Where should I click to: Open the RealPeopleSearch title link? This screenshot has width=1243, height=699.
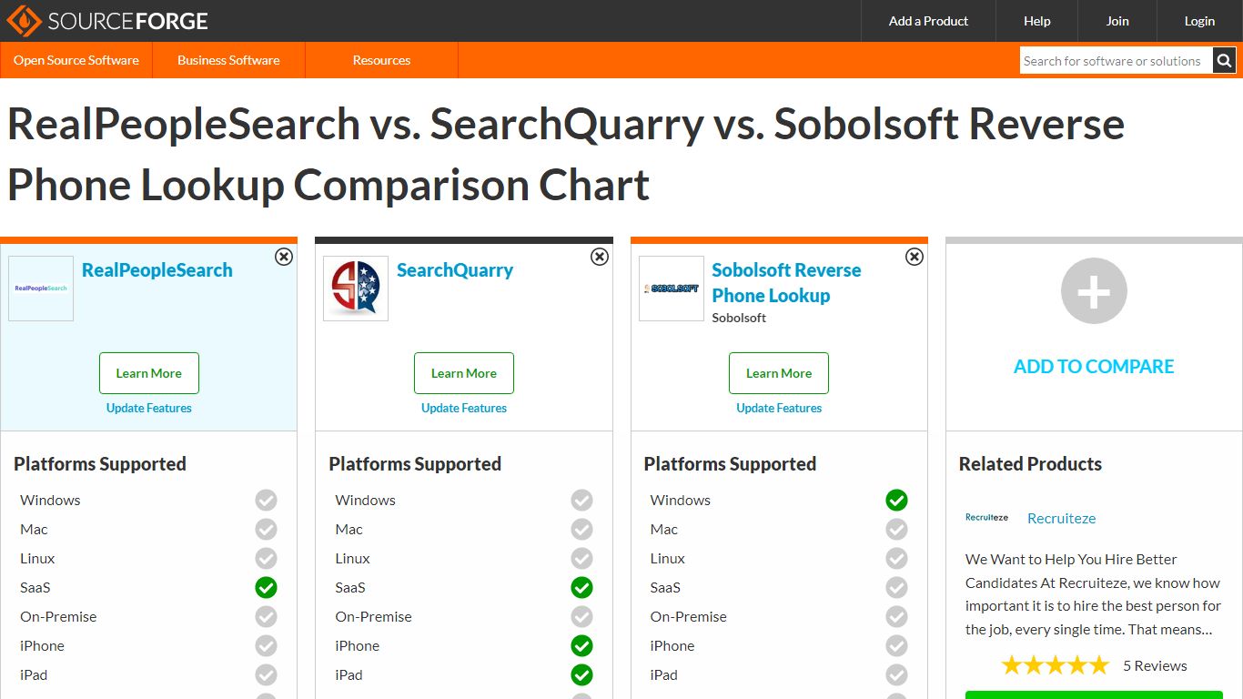click(157, 270)
